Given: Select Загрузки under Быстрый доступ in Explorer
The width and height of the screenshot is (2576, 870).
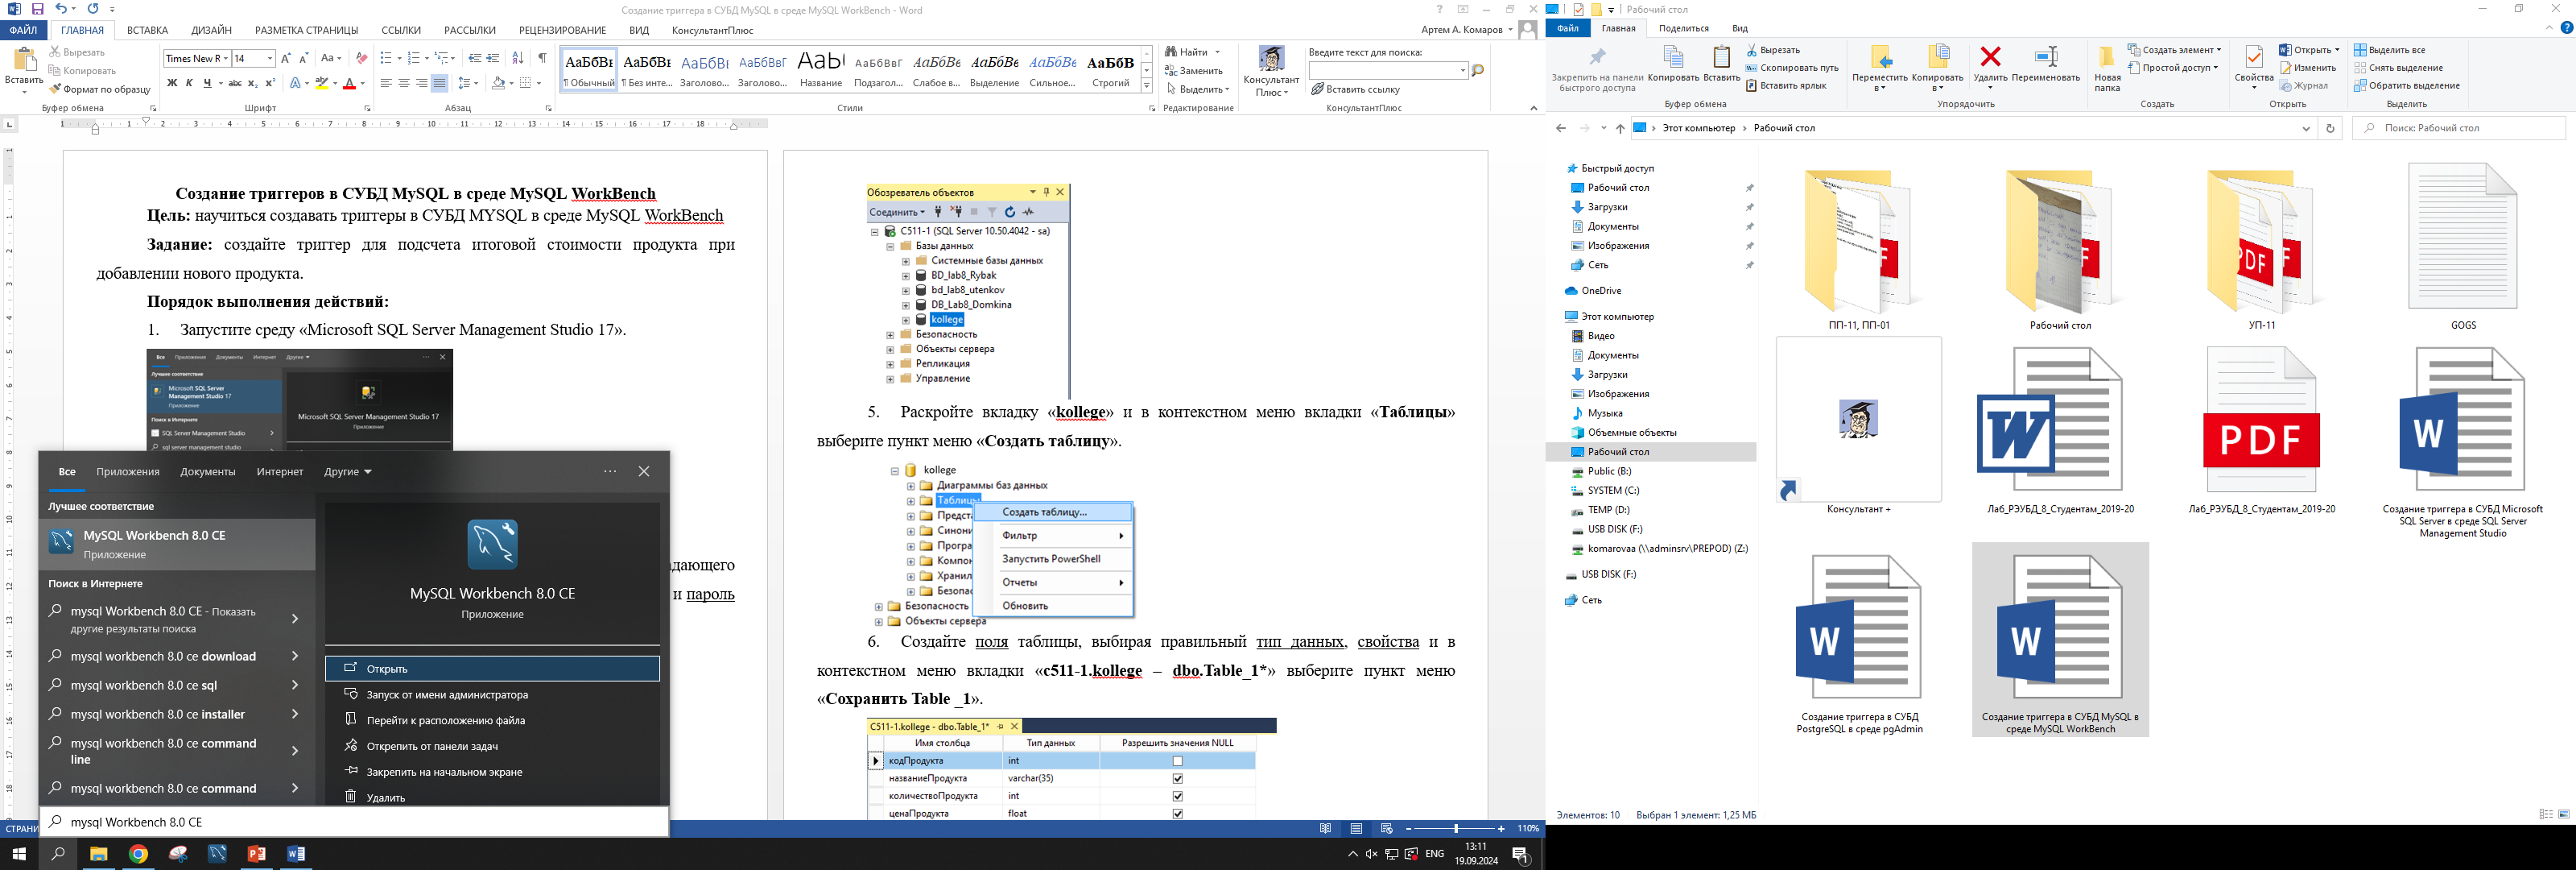Looking at the screenshot, I should (1607, 207).
